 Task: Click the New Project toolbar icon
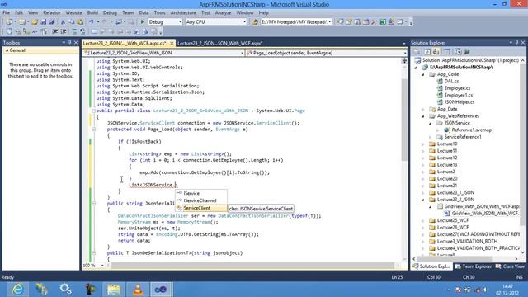click(9, 22)
